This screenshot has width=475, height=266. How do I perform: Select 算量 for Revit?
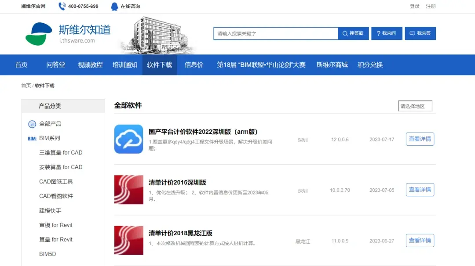(56, 240)
